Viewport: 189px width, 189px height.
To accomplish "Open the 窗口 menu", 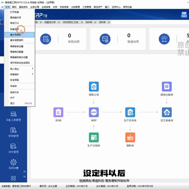I will tap(107, 7).
